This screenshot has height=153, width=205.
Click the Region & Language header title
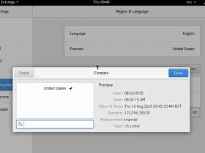pos(132,12)
